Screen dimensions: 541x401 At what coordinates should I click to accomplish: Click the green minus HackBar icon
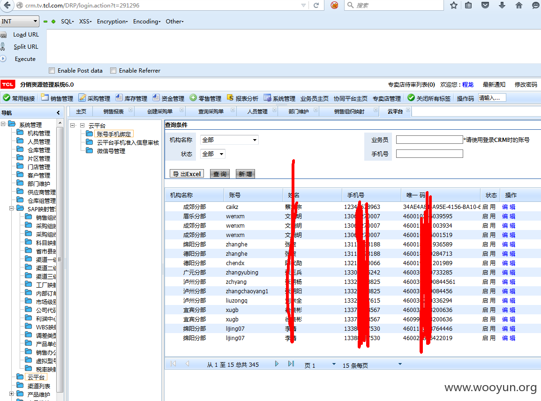pyautogui.click(x=45, y=22)
